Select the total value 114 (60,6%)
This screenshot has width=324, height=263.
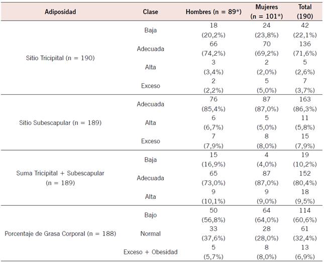point(304,215)
